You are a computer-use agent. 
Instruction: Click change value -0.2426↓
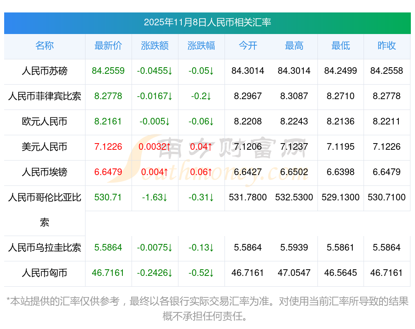coord(155,273)
